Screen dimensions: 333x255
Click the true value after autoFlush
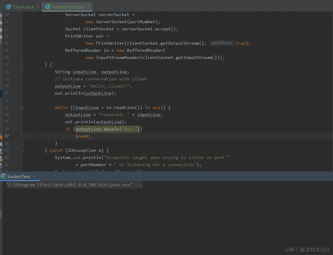tap(240, 43)
